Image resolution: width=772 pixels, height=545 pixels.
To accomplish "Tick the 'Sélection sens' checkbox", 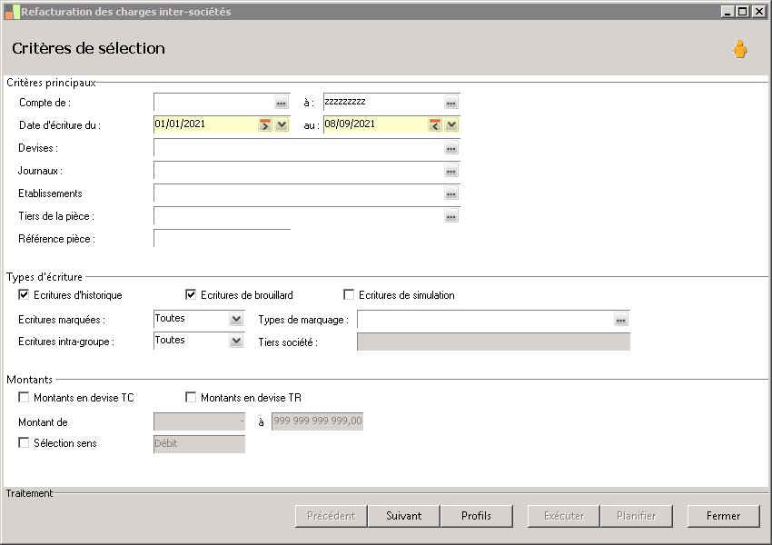I will point(24,443).
